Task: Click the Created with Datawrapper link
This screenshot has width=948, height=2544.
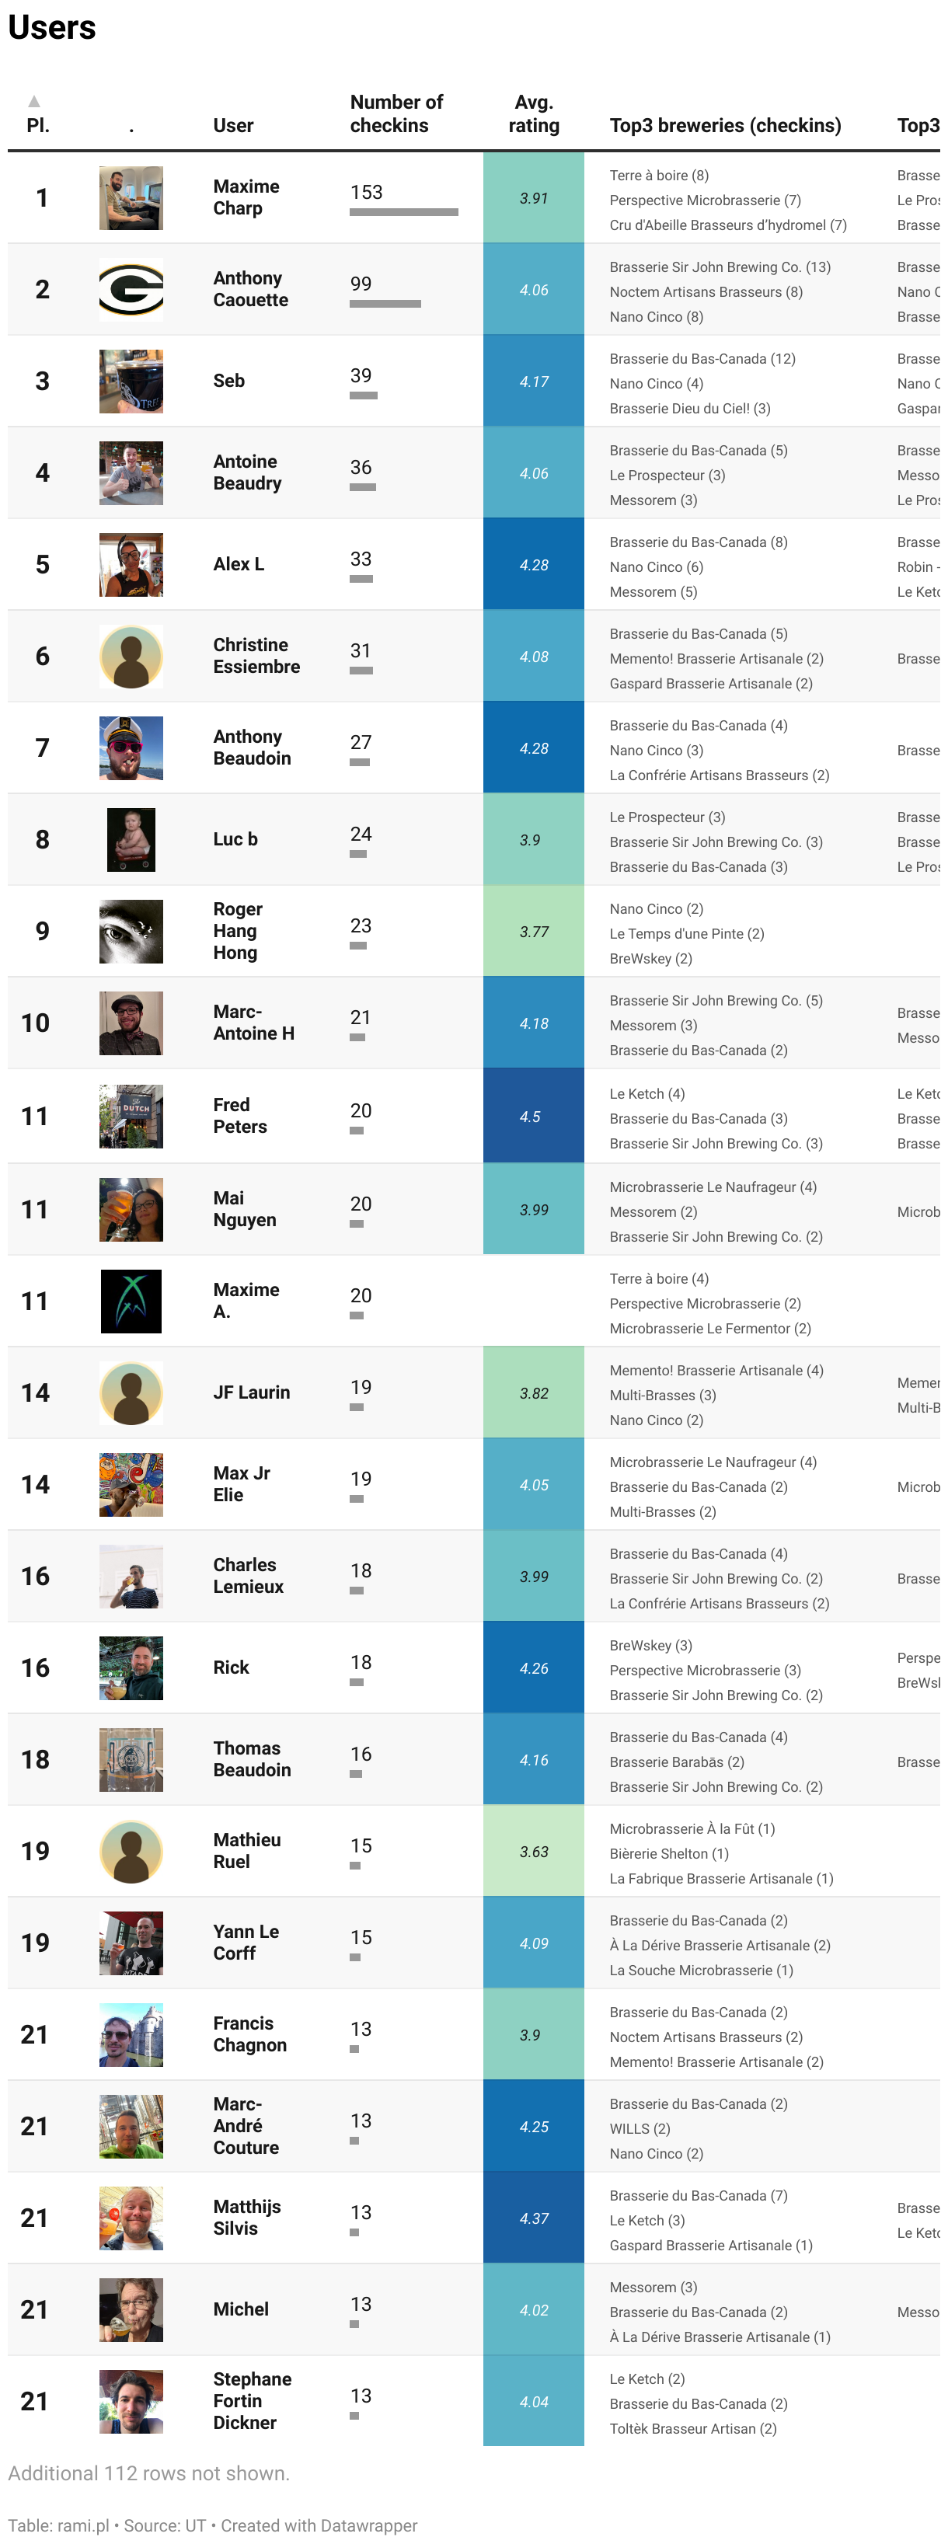Action: click(x=318, y=2525)
